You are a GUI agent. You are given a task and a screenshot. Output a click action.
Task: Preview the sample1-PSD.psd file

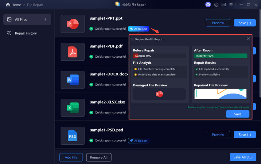(x=218, y=135)
